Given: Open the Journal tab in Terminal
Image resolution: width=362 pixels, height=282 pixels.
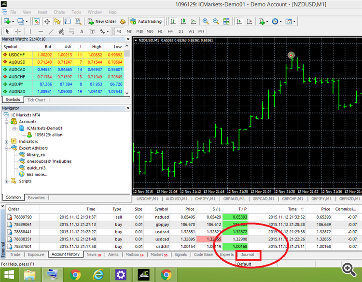Looking at the screenshot, I should (x=248, y=254).
